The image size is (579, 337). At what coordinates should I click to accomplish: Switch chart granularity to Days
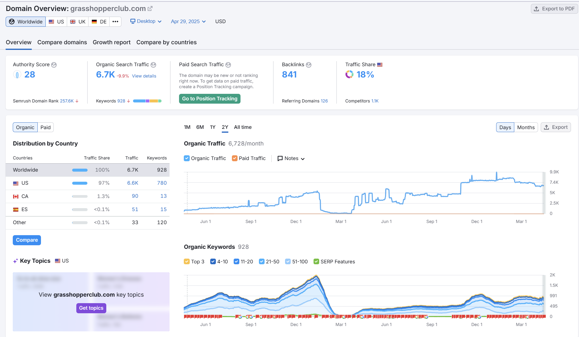pyautogui.click(x=505, y=127)
